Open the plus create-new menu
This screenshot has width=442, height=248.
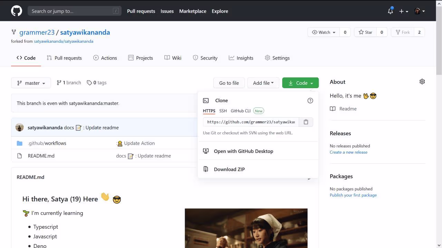(x=403, y=11)
